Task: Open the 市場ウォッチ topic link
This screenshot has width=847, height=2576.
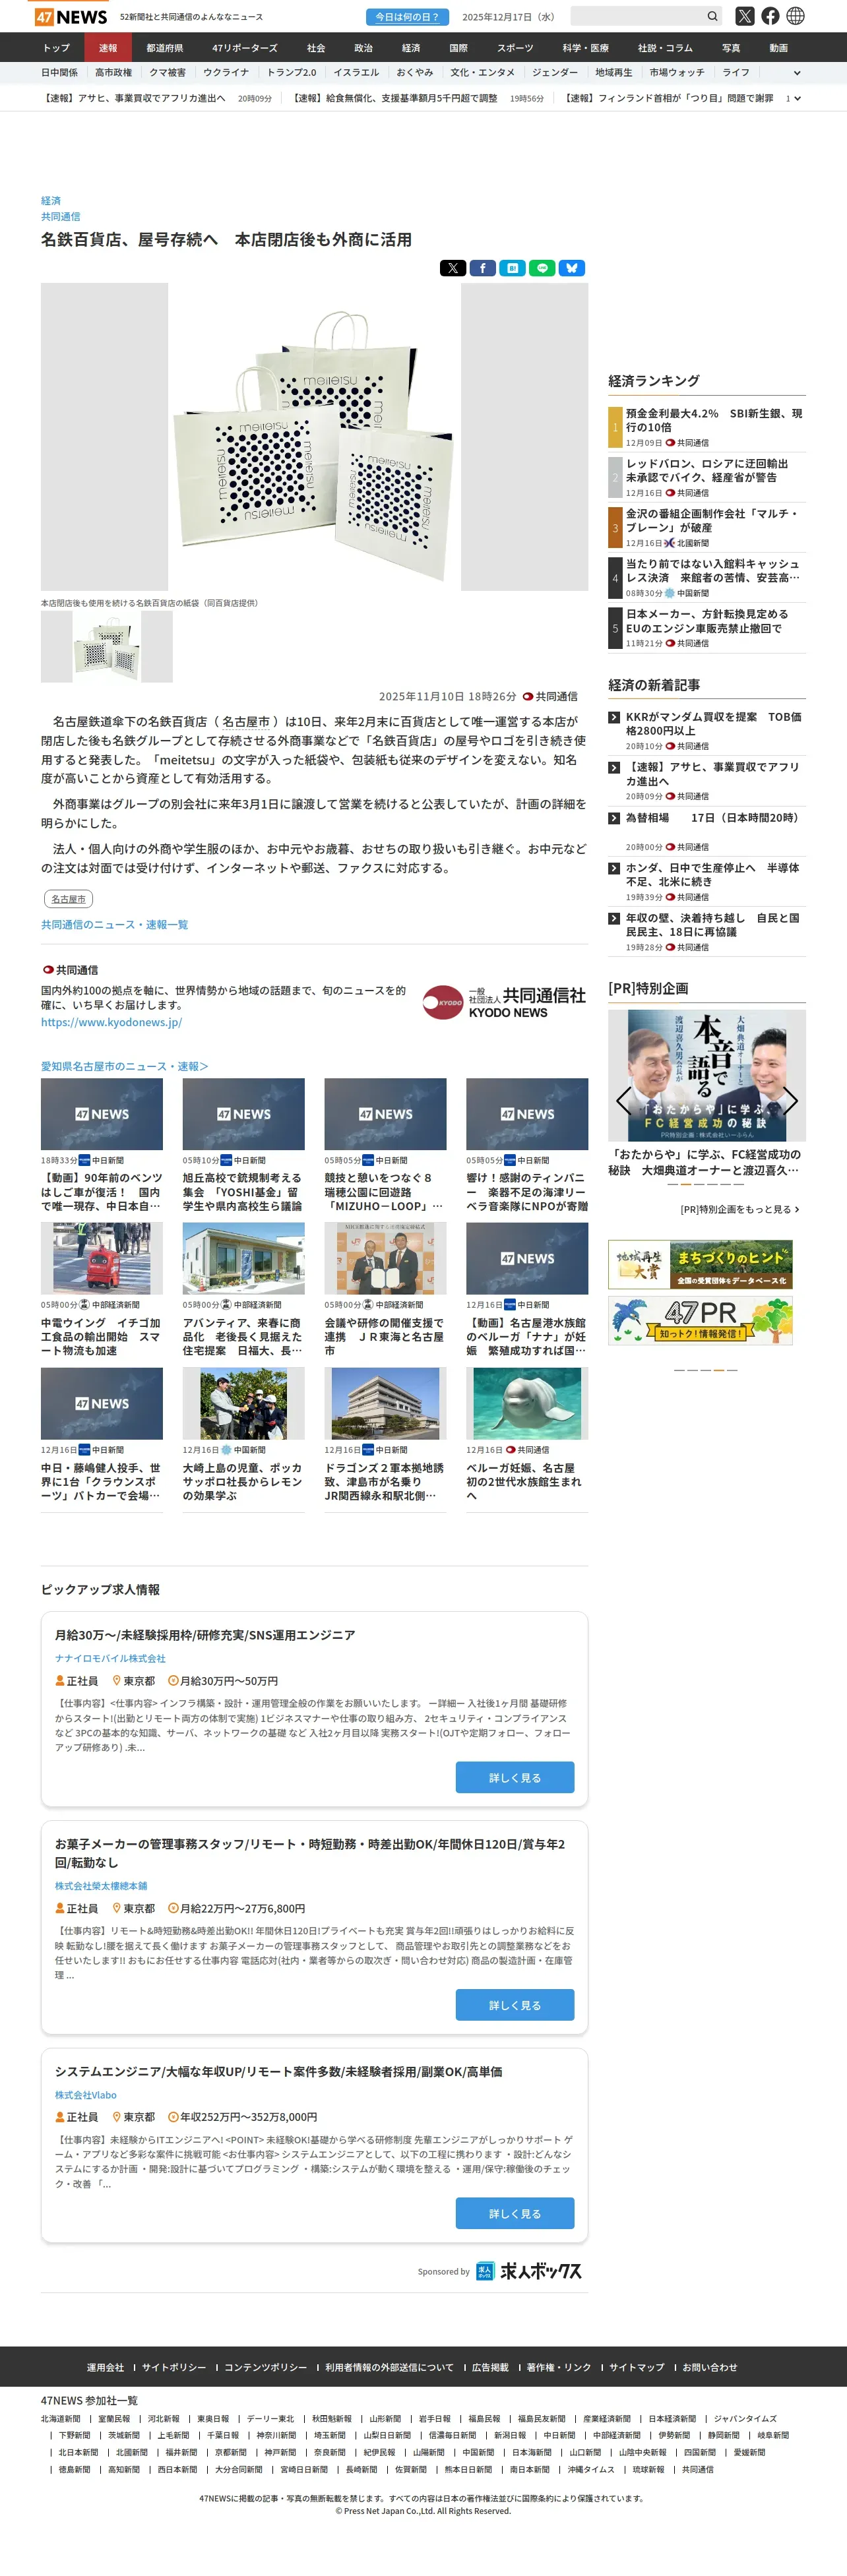Action: 677,73
